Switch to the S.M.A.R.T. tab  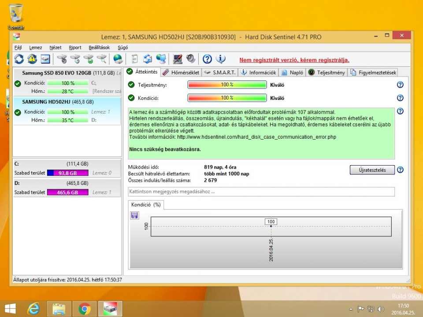(220, 73)
